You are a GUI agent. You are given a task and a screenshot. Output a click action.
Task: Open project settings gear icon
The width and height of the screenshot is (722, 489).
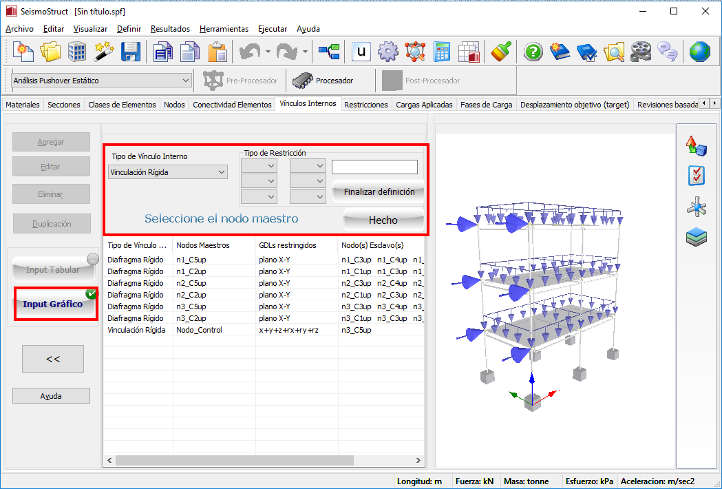click(388, 52)
